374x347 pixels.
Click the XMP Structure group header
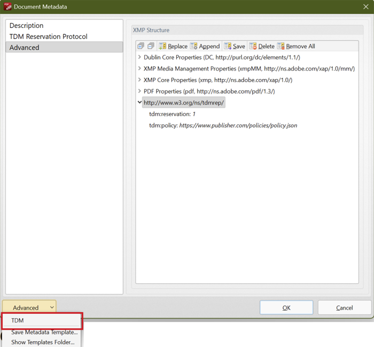pos(247,30)
